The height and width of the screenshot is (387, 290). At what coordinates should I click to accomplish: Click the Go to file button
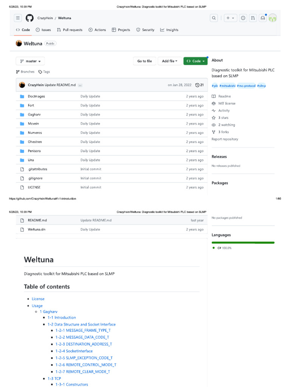pyautogui.click(x=145, y=61)
